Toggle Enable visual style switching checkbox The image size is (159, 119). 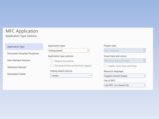pyautogui.click(x=105, y=66)
